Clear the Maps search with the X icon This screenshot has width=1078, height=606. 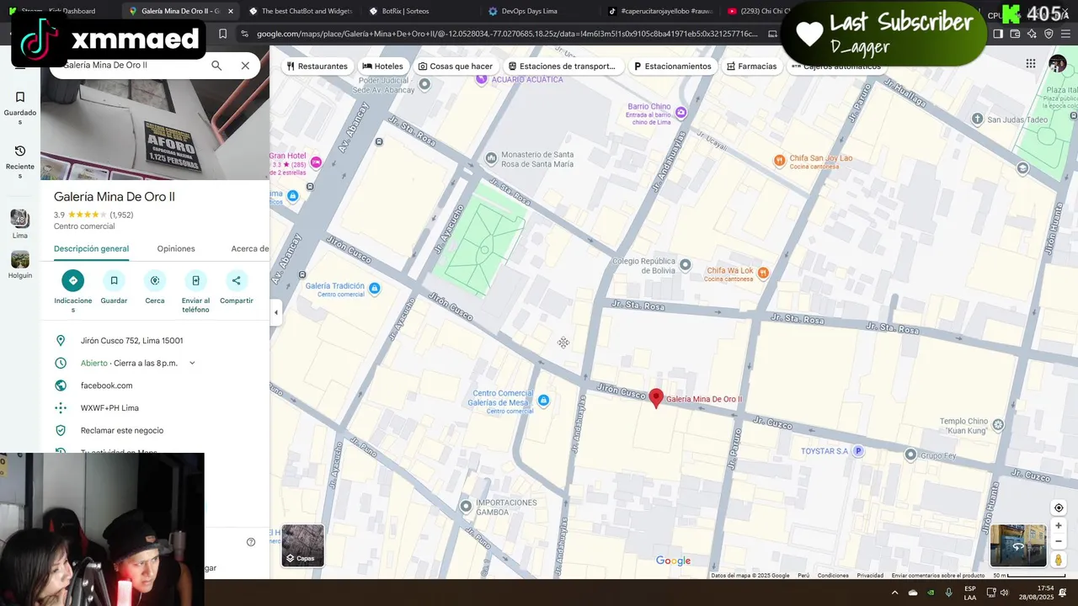[245, 66]
